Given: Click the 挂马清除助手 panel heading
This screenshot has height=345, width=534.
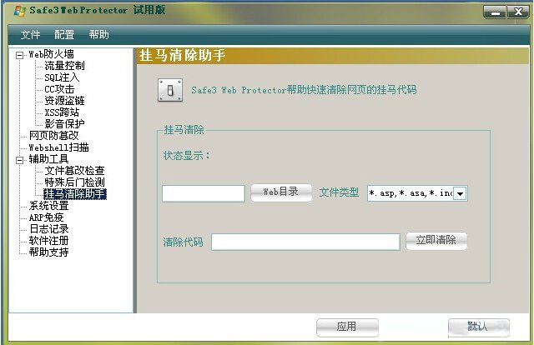Looking at the screenshot, I should [x=182, y=55].
